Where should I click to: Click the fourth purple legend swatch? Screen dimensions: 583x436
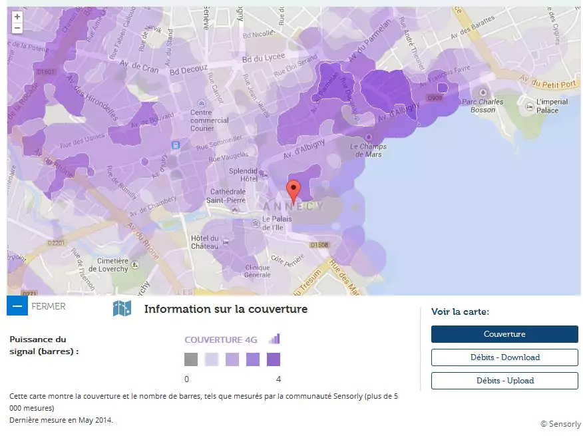[x=253, y=359]
